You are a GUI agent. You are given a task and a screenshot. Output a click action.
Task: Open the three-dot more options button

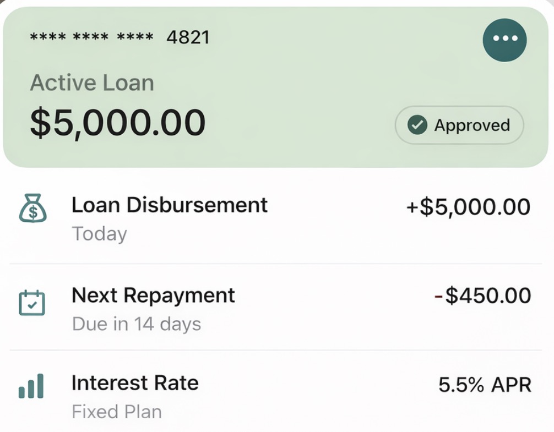(504, 40)
